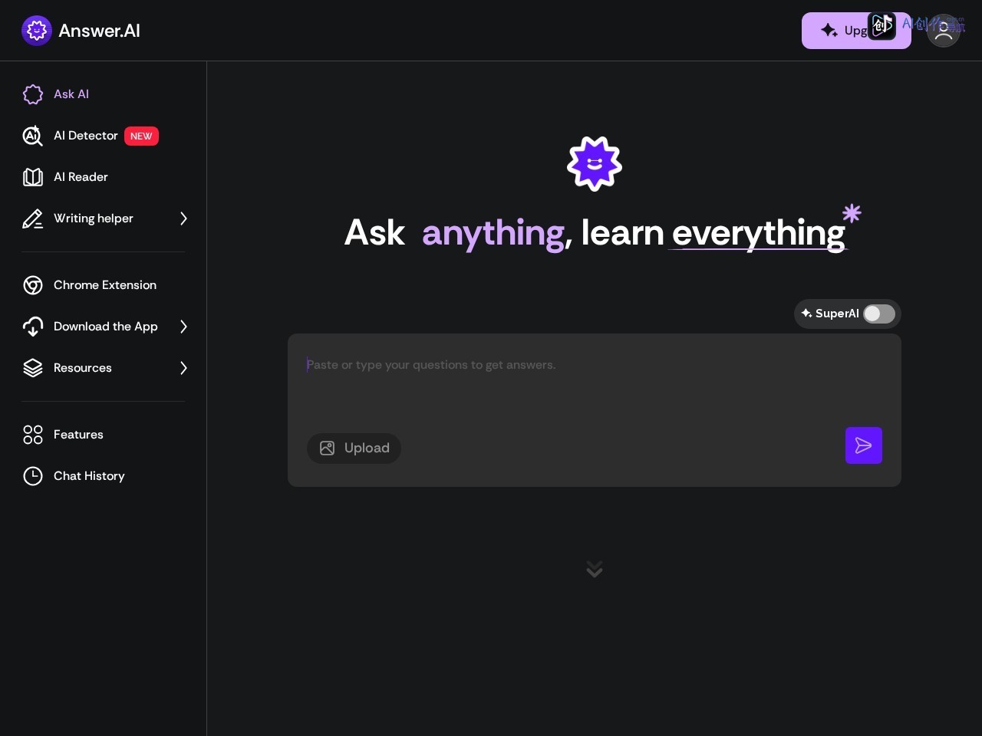Expand the Resources submenu arrow

[x=183, y=368]
